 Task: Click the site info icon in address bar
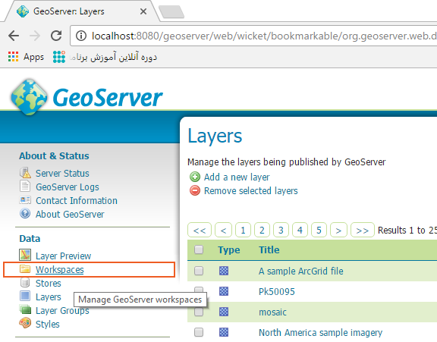tap(81, 36)
